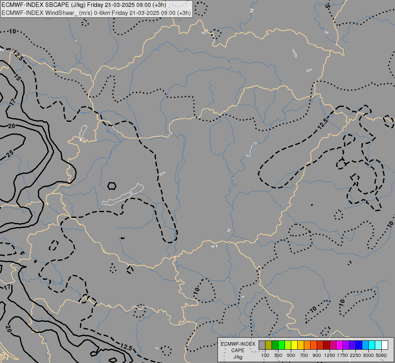Click the sky blue swatch left of 3000 tick

click(366, 345)
